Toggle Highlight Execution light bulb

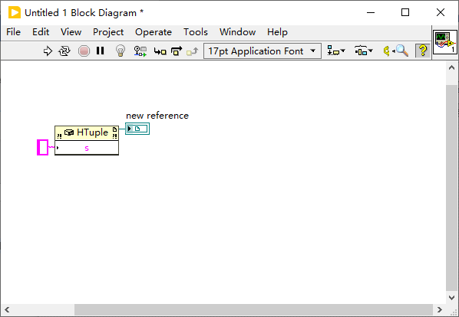[x=121, y=51]
